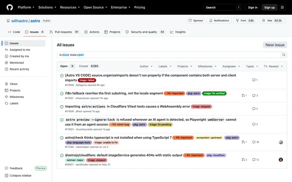Select Assigned to me filter
292x182 pixels.
point(24,50)
